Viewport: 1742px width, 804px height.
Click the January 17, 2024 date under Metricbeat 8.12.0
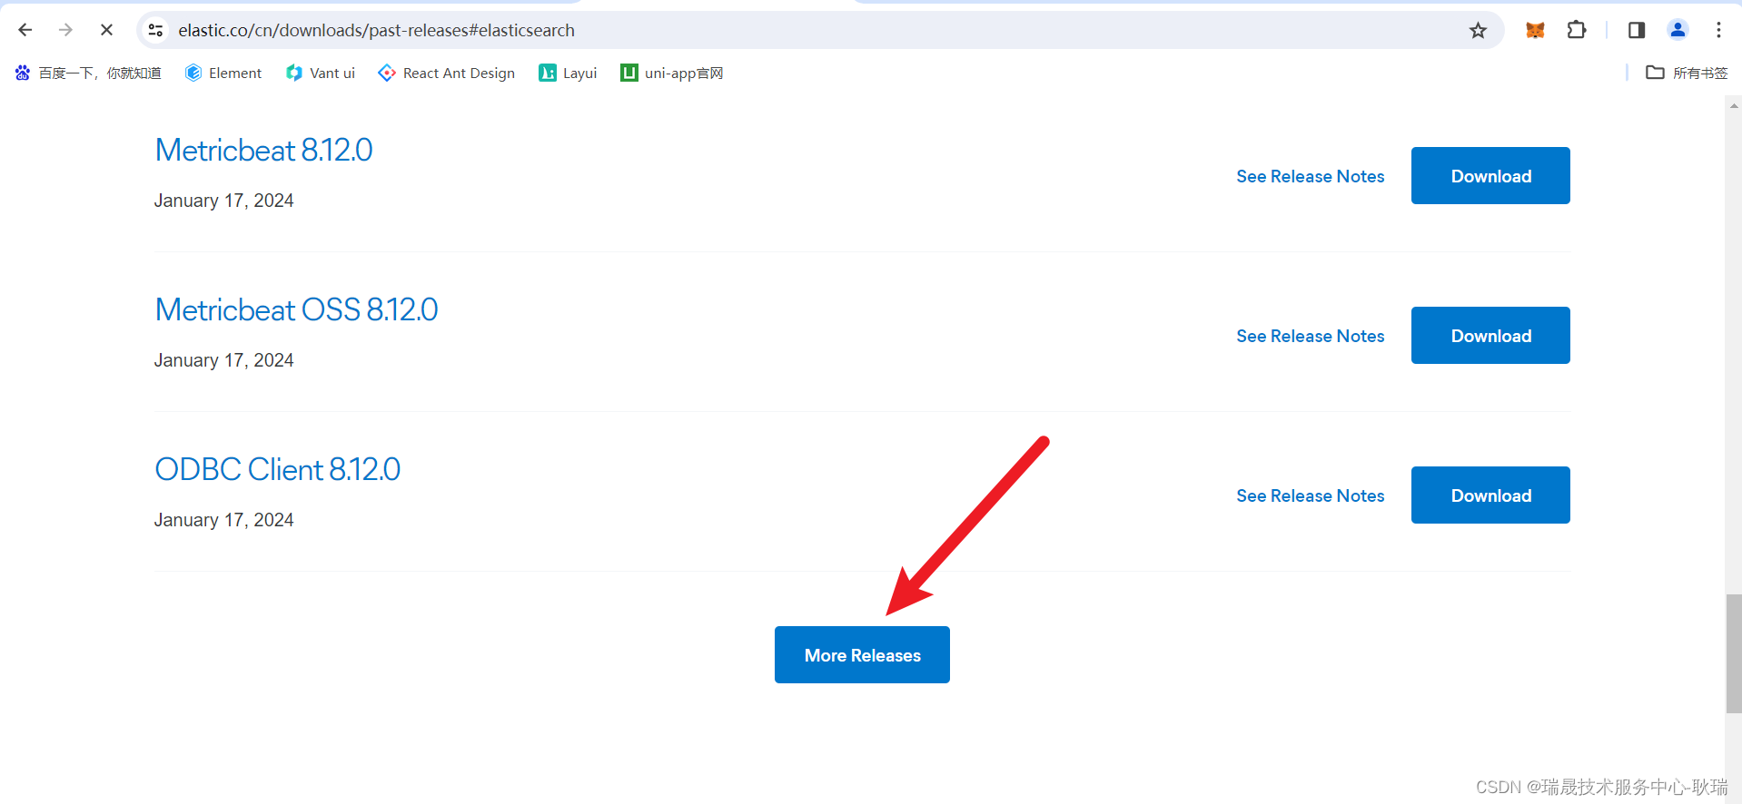pos(223,201)
